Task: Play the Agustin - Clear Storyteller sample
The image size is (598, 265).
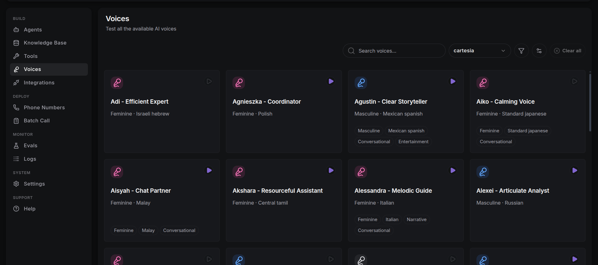Action: pyautogui.click(x=453, y=81)
